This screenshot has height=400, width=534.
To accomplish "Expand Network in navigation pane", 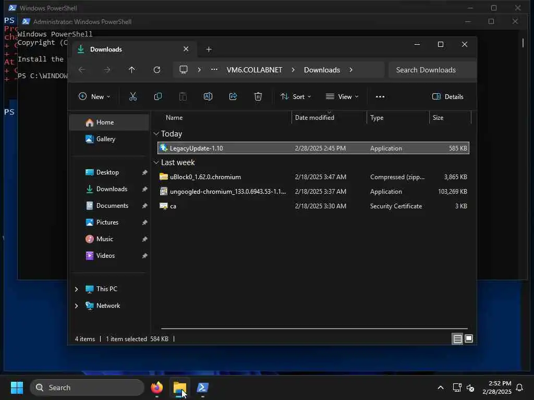I will pos(76,306).
